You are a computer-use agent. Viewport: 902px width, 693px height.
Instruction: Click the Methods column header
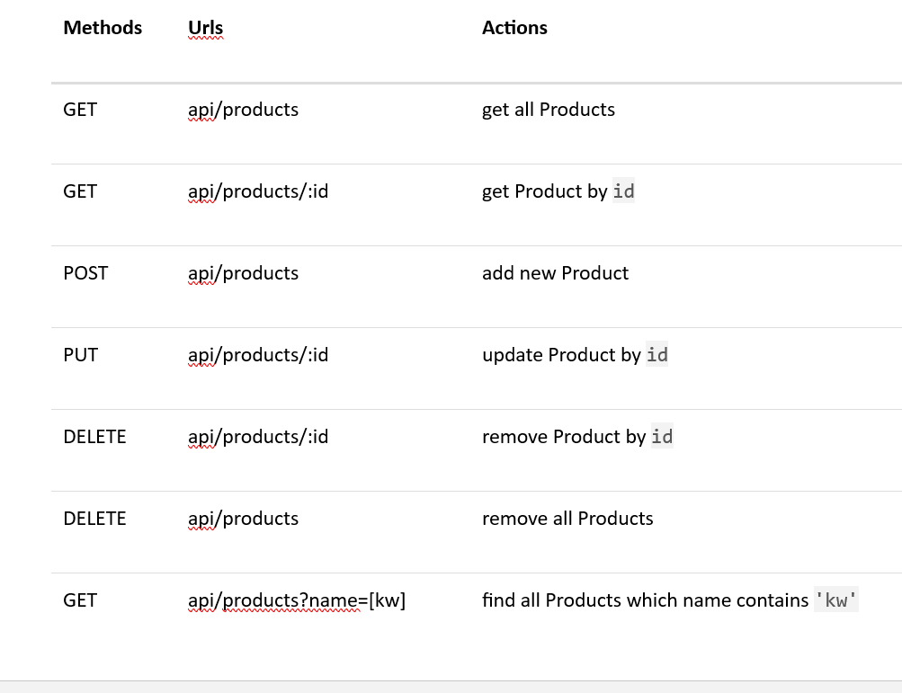pos(103,28)
